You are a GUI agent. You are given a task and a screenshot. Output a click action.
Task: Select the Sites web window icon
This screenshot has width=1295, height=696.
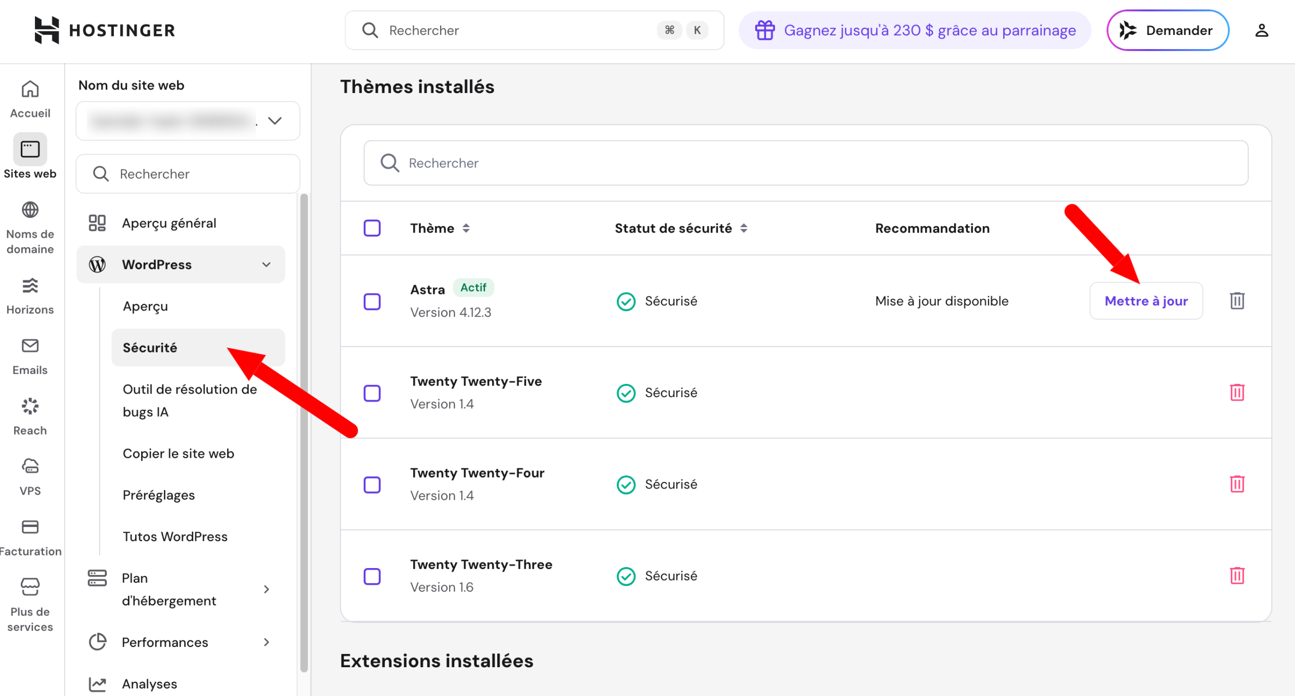pyautogui.click(x=30, y=149)
